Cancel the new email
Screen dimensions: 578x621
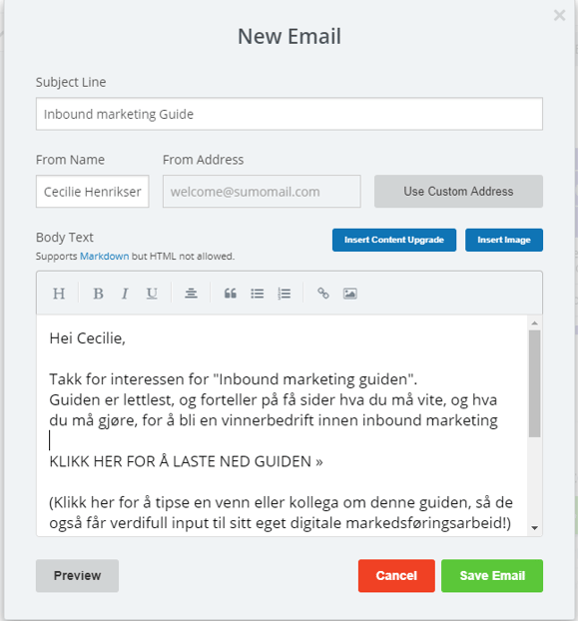[x=396, y=576]
